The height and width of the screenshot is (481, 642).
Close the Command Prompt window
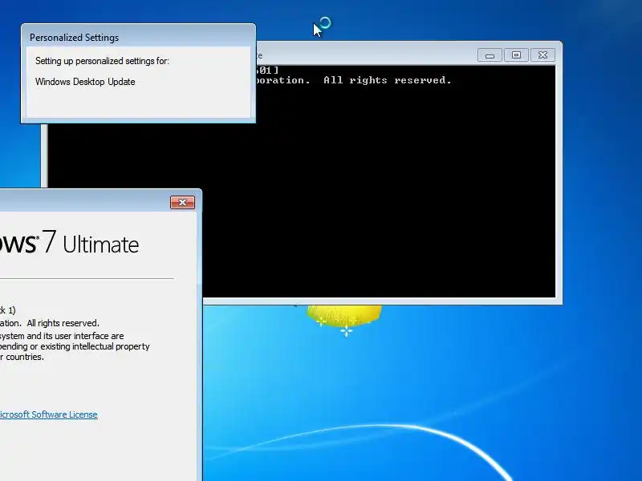click(543, 55)
